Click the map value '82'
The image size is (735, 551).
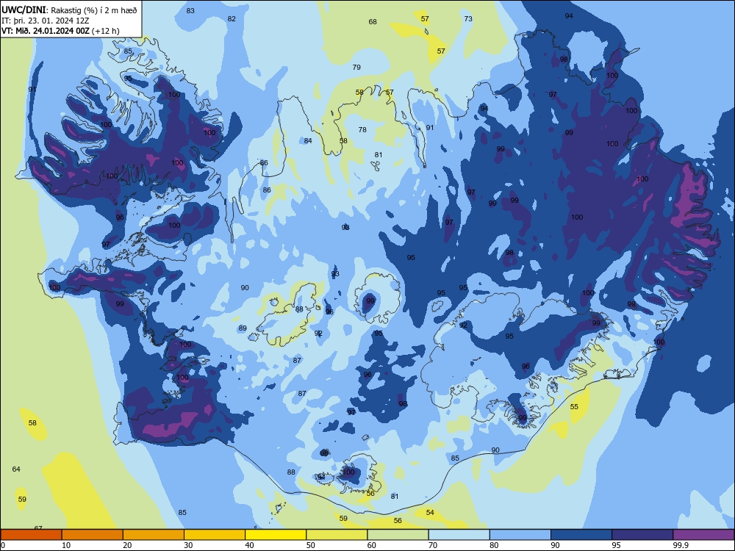[x=232, y=19]
